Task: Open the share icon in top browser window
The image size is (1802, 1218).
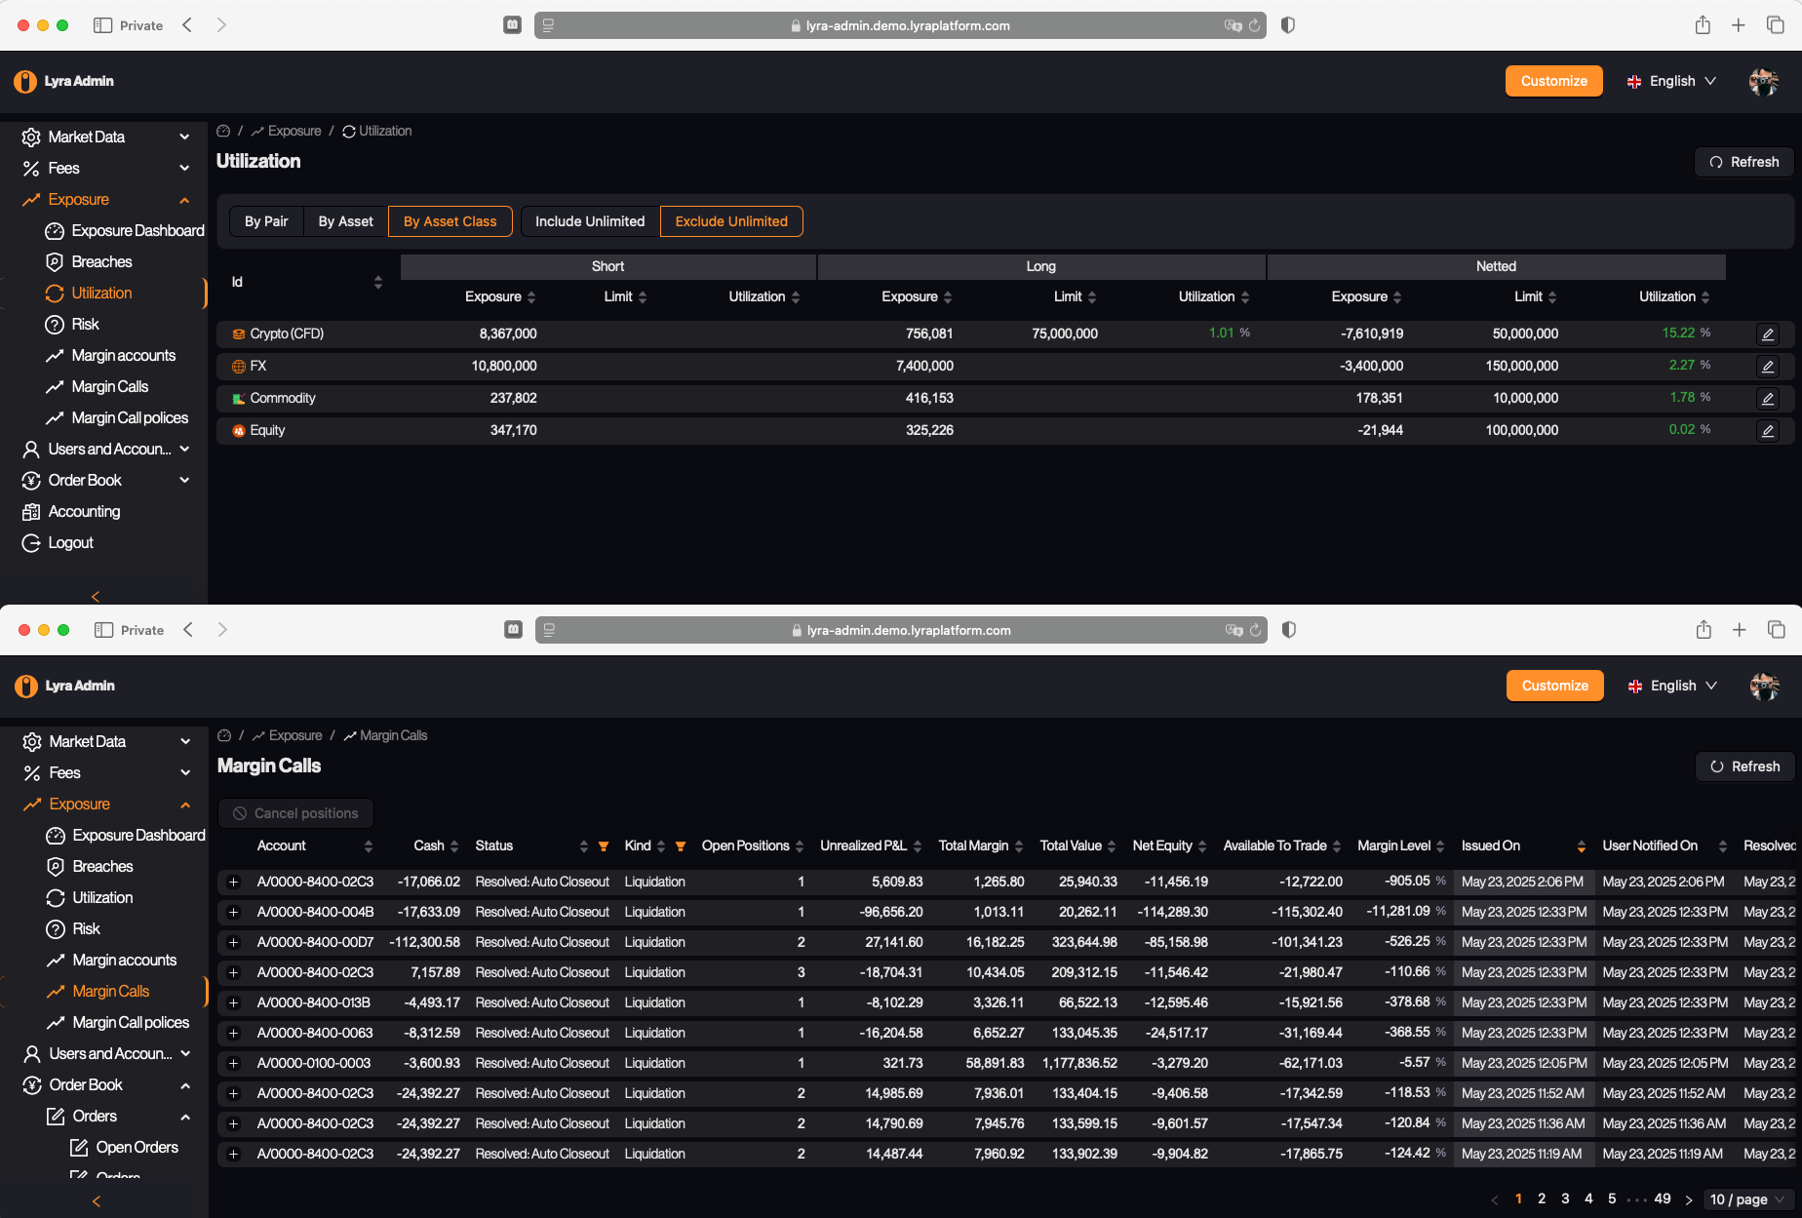Action: click(x=1703, y=25)
